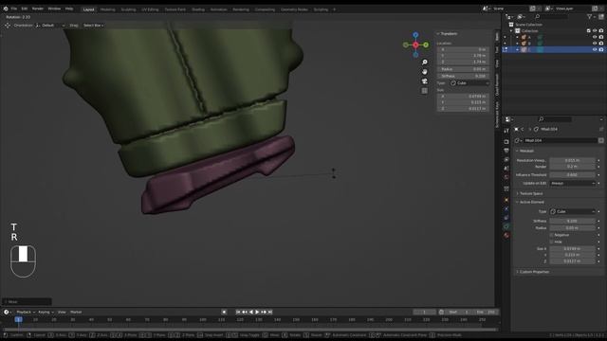Switch to the UV Editing workspace tab
Viewport: 607px width, 341px height.
tap(150, 9)
